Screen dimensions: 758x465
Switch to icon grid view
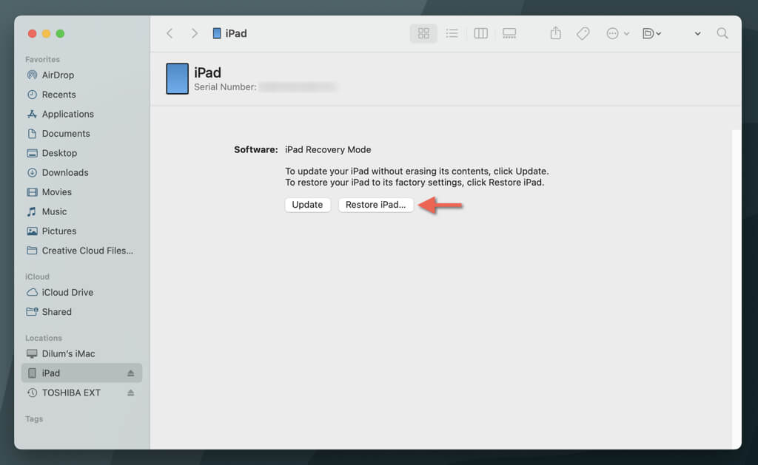click(x=423, y=33)
